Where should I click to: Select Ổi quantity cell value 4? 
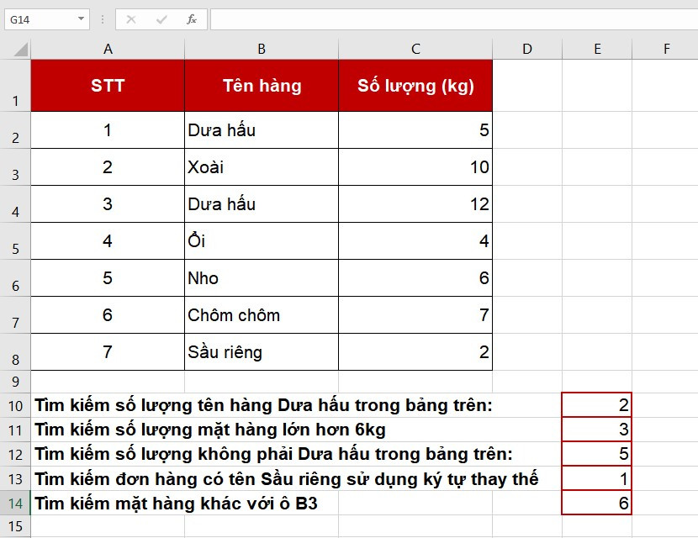[x=415, y=240]
